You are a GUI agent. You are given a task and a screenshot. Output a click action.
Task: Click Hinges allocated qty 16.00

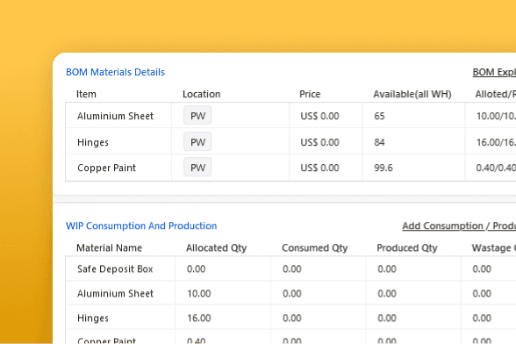click(x=198, y=318)
